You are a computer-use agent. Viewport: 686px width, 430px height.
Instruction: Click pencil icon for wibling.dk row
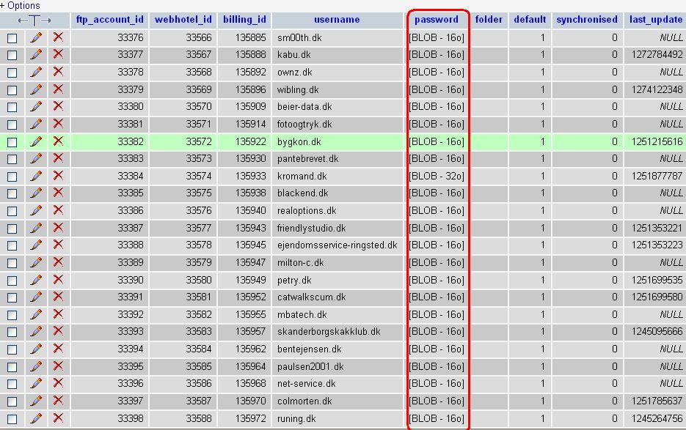coord(35,89)
